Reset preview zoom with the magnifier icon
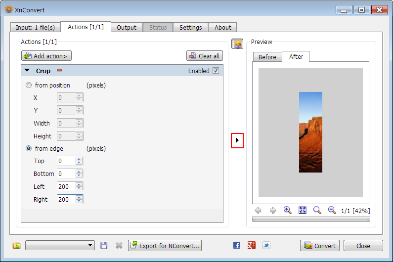 pyautogui.click(x=317, y=210)
